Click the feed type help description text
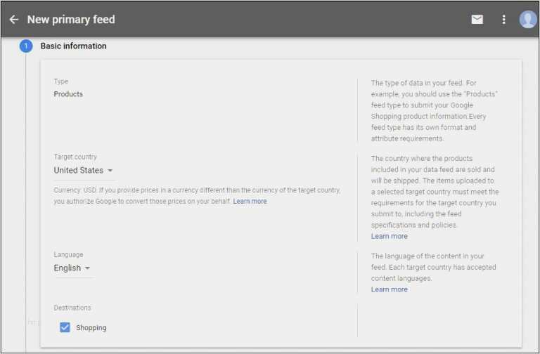The width and height of the screenshot is (540, 354). (x=435, y=111)
